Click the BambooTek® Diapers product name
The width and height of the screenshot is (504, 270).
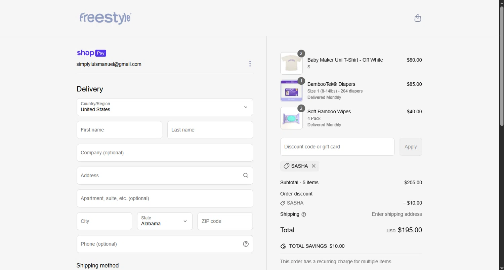[331, 84]
